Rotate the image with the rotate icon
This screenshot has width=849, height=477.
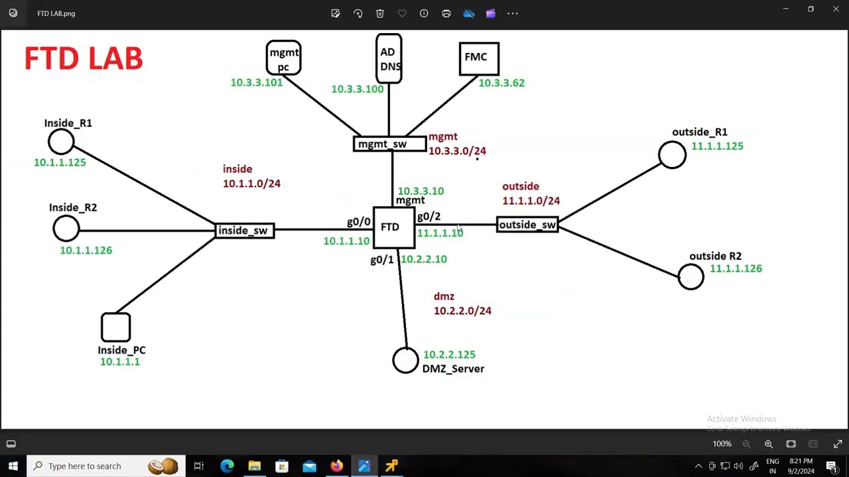[358, 13]
